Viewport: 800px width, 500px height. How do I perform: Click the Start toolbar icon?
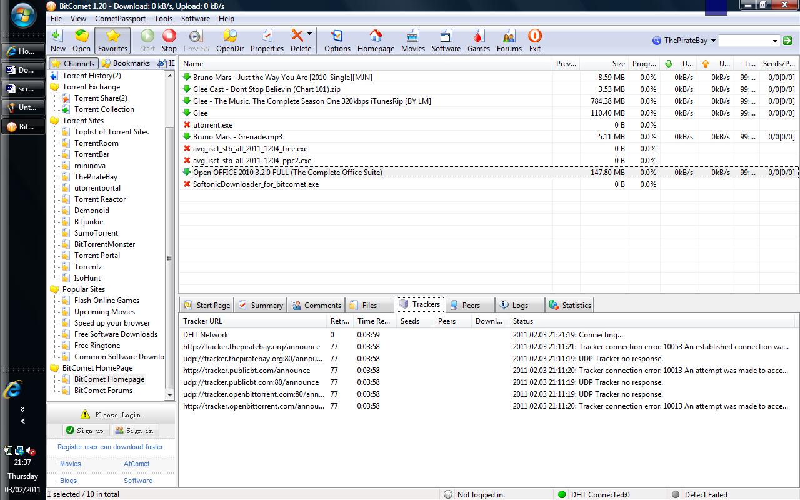click(x=147, y=41)
